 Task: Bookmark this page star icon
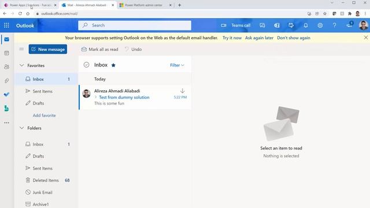[325, 14]
